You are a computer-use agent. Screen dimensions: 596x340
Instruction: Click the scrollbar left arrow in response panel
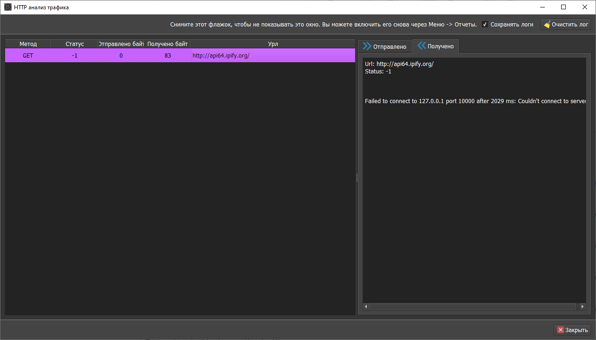(x=366, y=307)
